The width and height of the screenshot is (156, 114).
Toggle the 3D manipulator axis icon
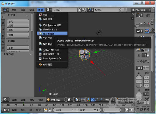coord(88,100)
